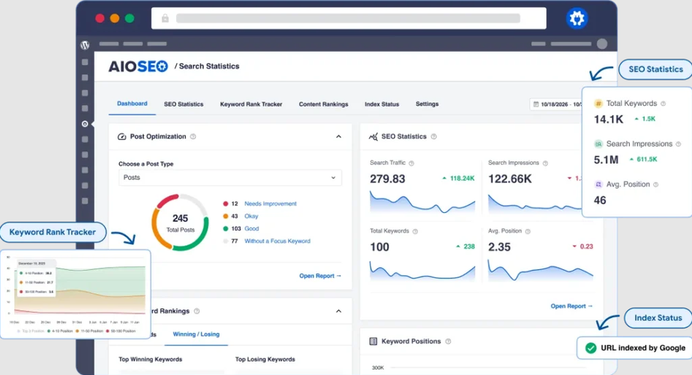This screenshot has width=692, height=375.
Task: Click the help icon next to Avg. Position
Action: coord(529,232)
